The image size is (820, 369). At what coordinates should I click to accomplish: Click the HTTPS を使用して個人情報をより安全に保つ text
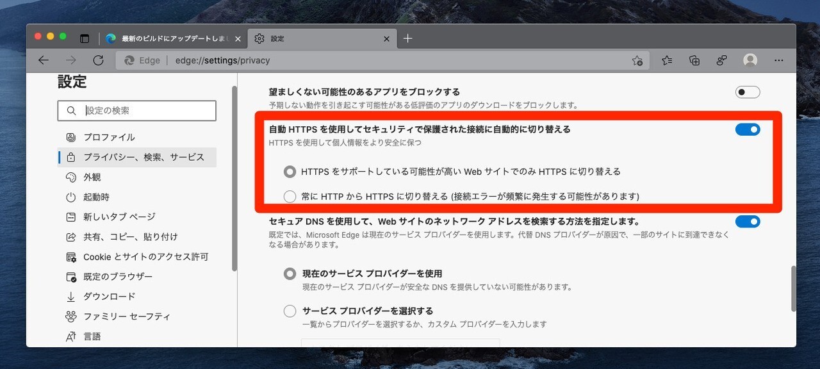[x=345, y=143]
